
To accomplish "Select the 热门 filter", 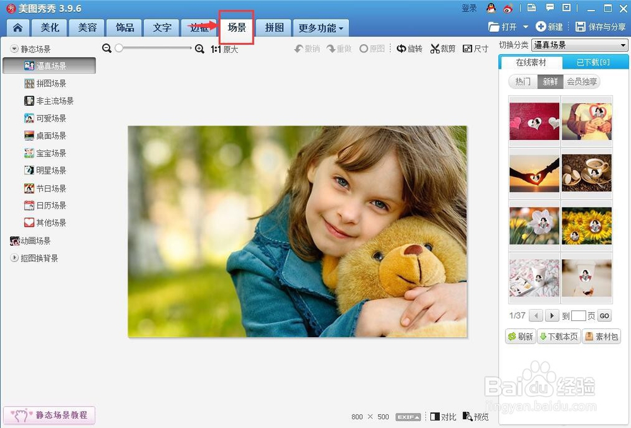I will tap(523, 81).
